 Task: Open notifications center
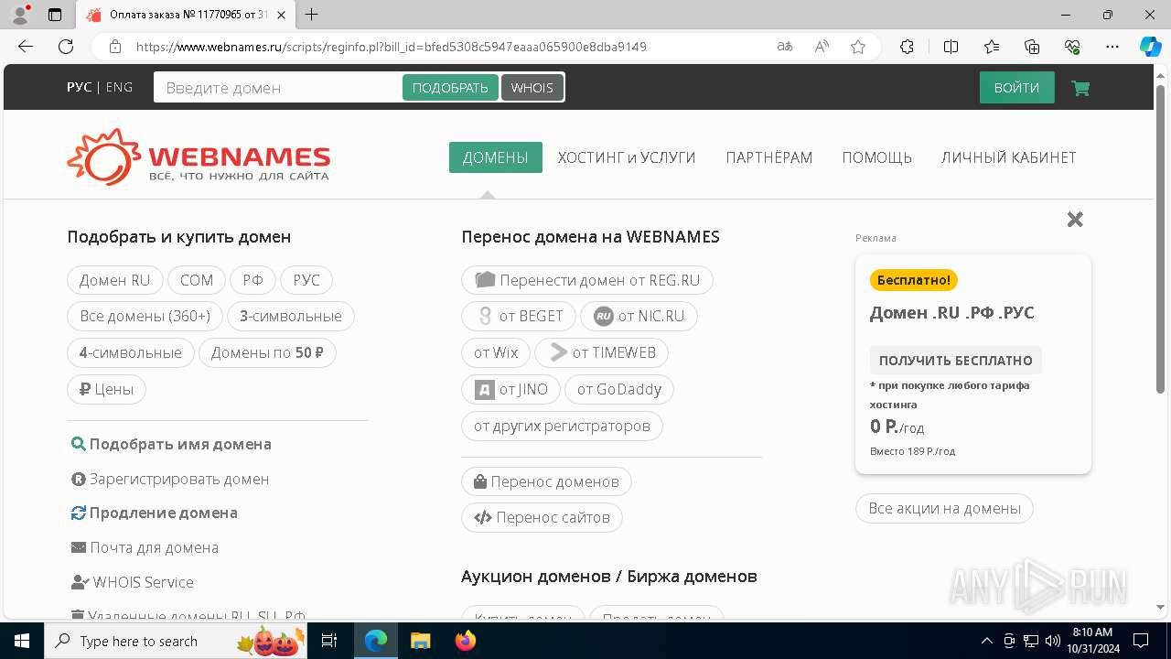coord(1141,641)
